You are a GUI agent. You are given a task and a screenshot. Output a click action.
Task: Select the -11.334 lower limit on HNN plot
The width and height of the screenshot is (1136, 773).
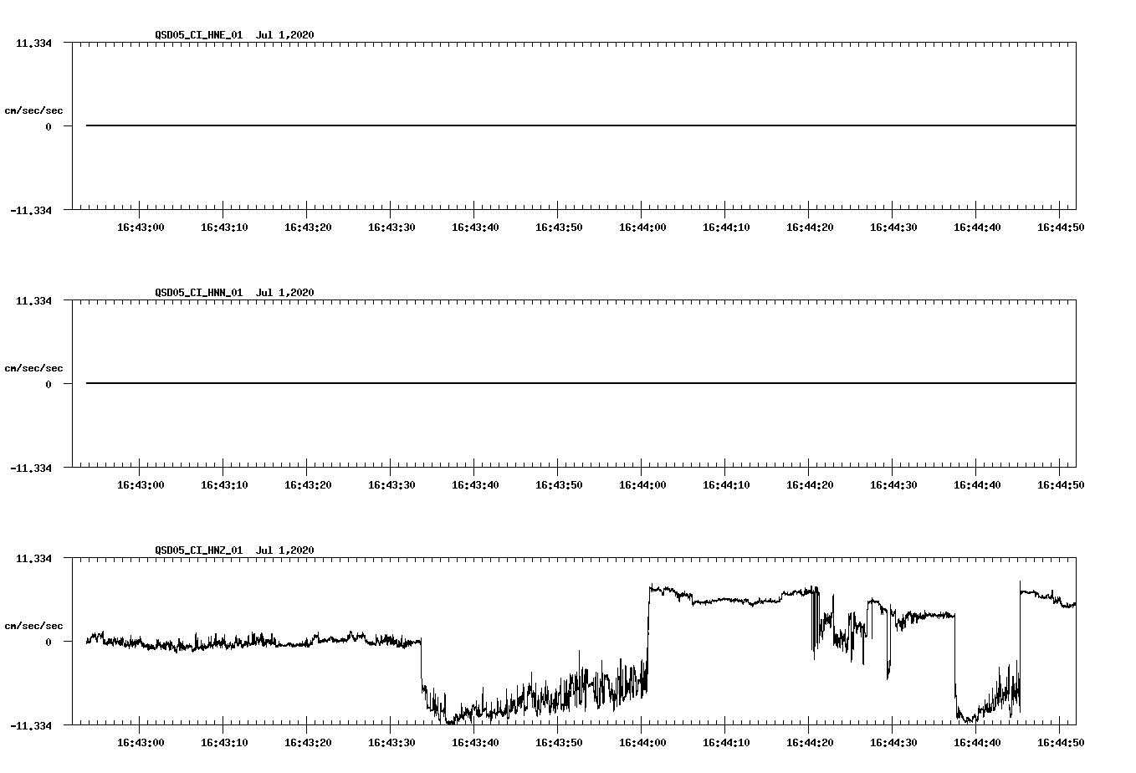coord(31,468)
